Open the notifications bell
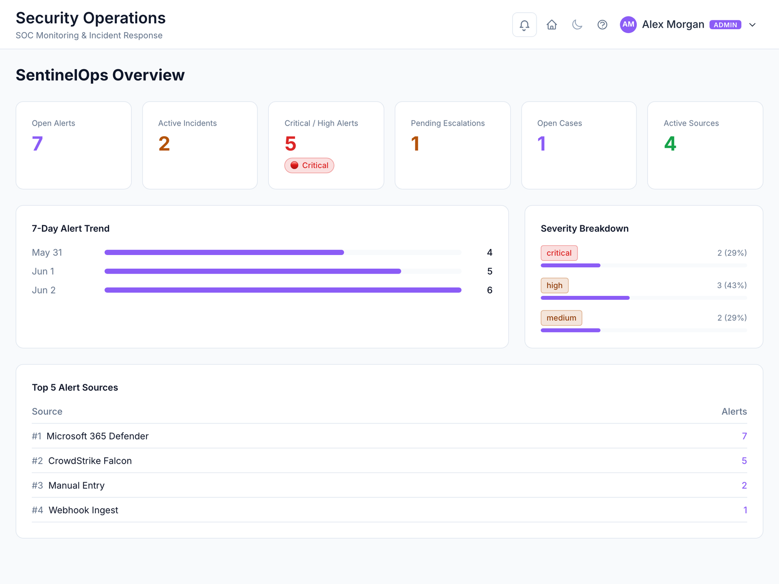779x584 pixels. tap(524, 25)
